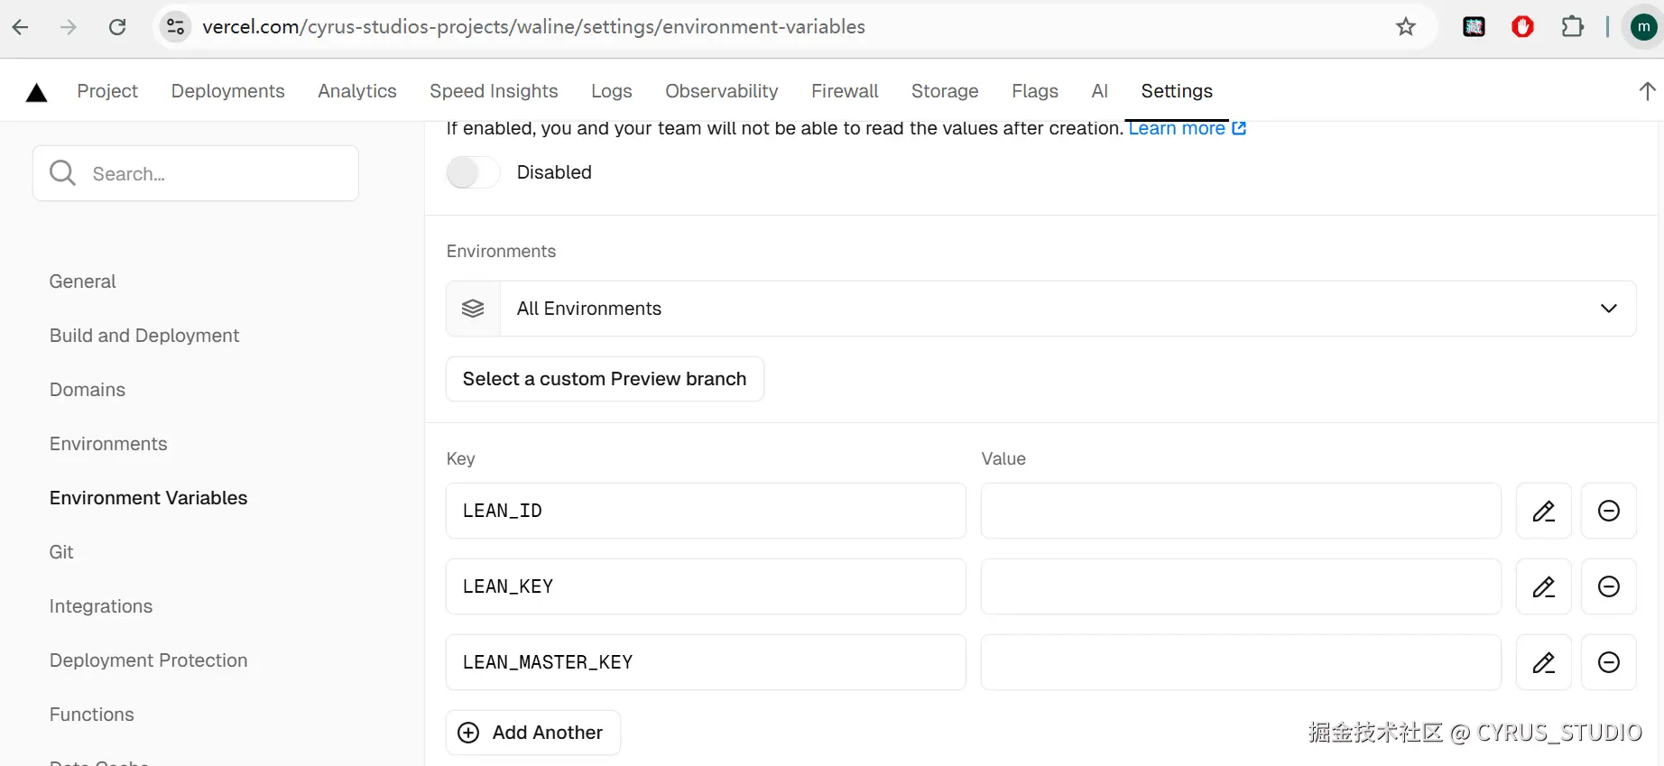This screenshot has width=1664, height=766.
Task: Select the Settings tab
Action: [x=1177, y=91]
